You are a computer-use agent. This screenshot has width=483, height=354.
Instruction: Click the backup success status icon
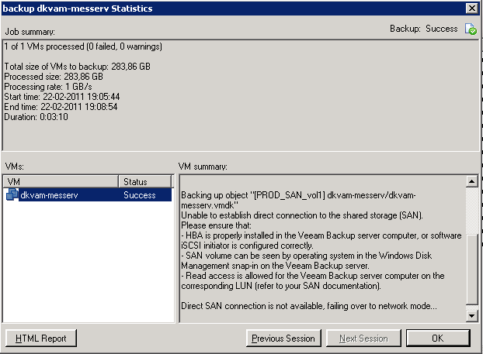pyautogui.click(x=471, y=29)
